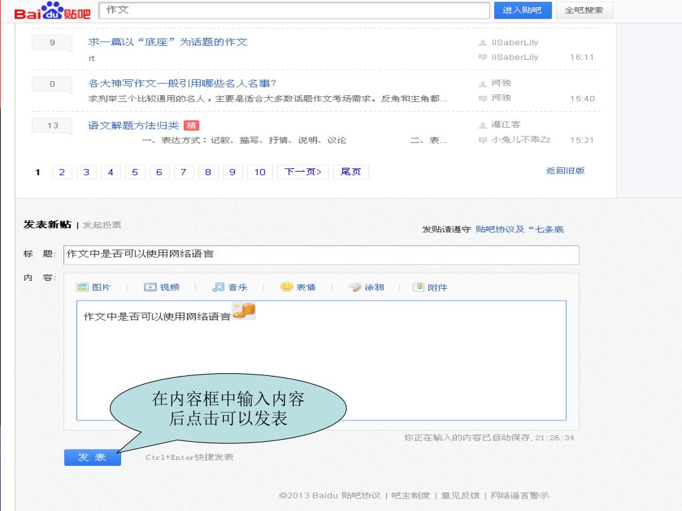Open 贴吧协议及"七条底 link

(519, 229)
